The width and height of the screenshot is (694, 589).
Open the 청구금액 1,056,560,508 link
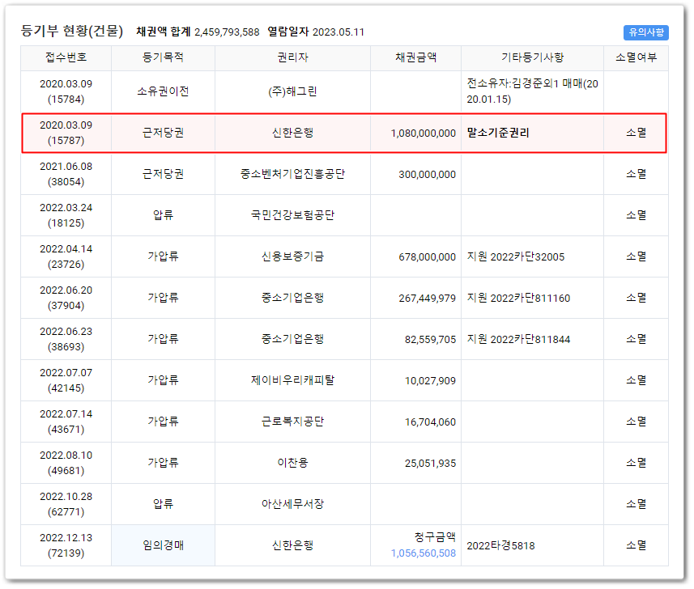coord(424,553)
